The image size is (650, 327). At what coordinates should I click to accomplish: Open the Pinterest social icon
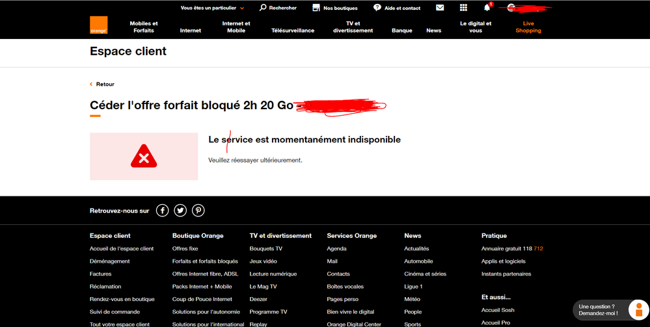coord(198,211)
